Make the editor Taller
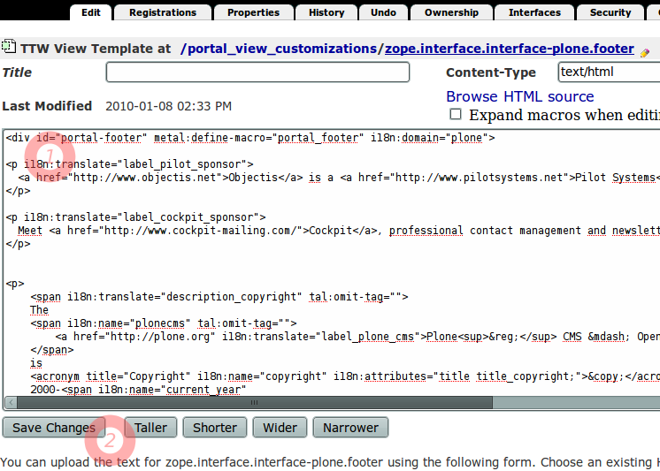The image size is (660, 471). [x=150, y=428]
